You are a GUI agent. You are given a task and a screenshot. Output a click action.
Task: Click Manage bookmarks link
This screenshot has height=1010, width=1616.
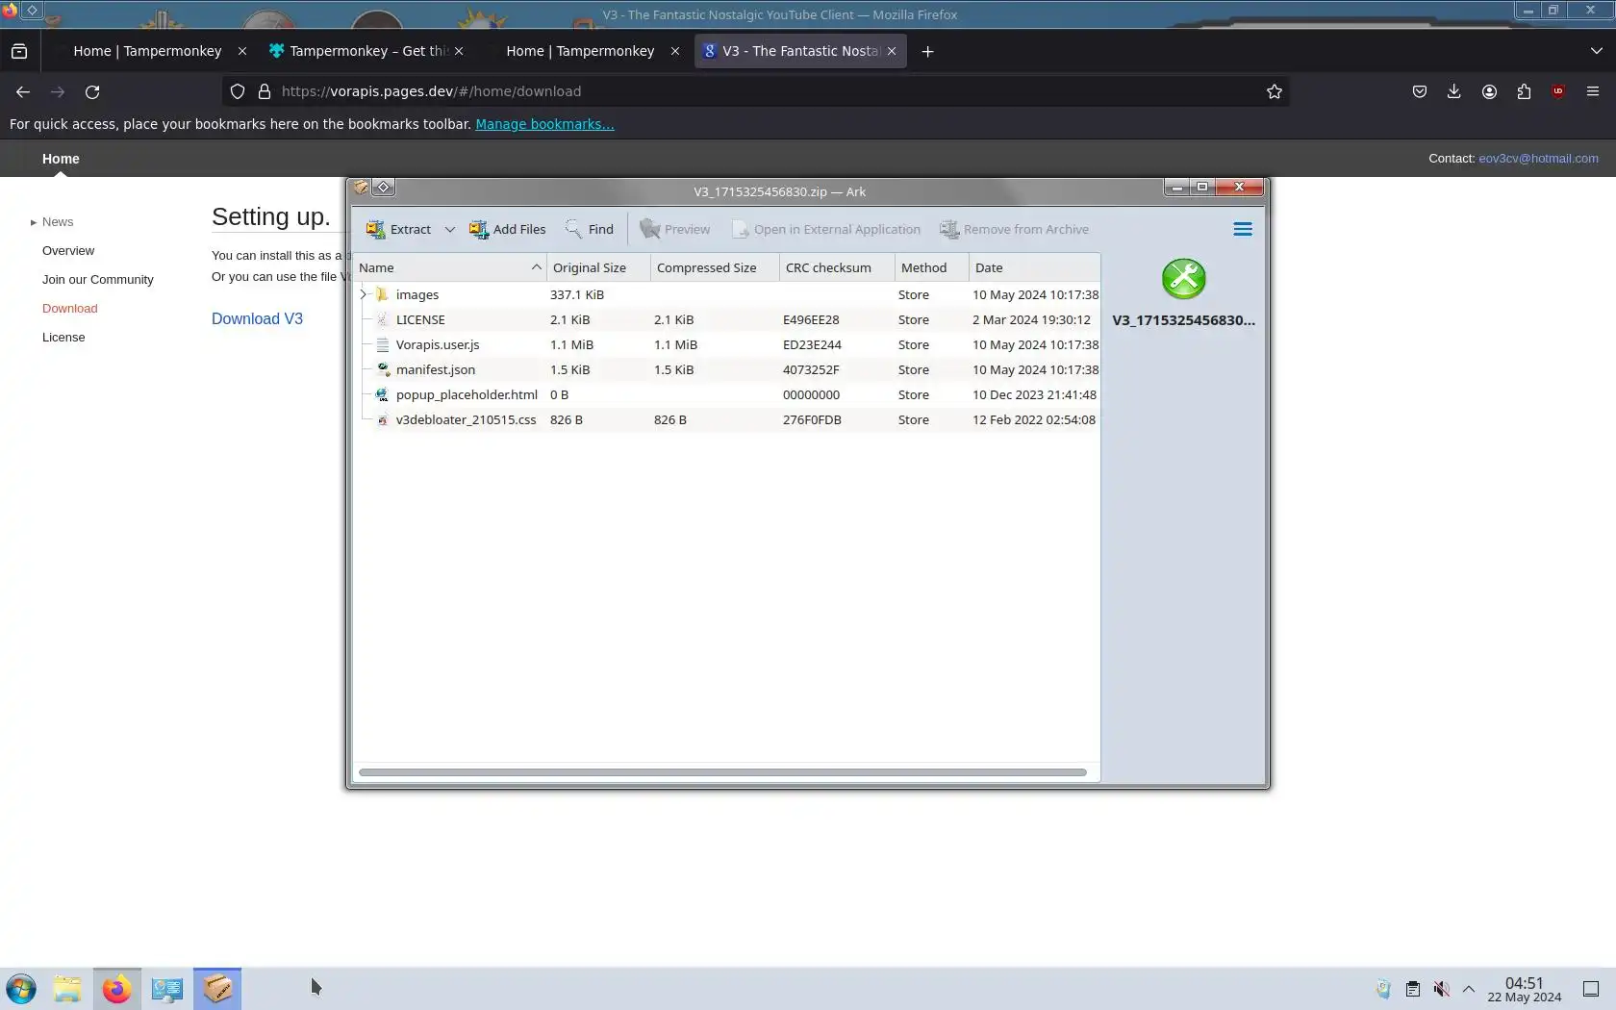pos(544,124)
